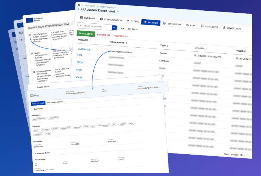Open the search field type dropdown
The width and height of the screenshot is (261, 176).
[80, 25]
